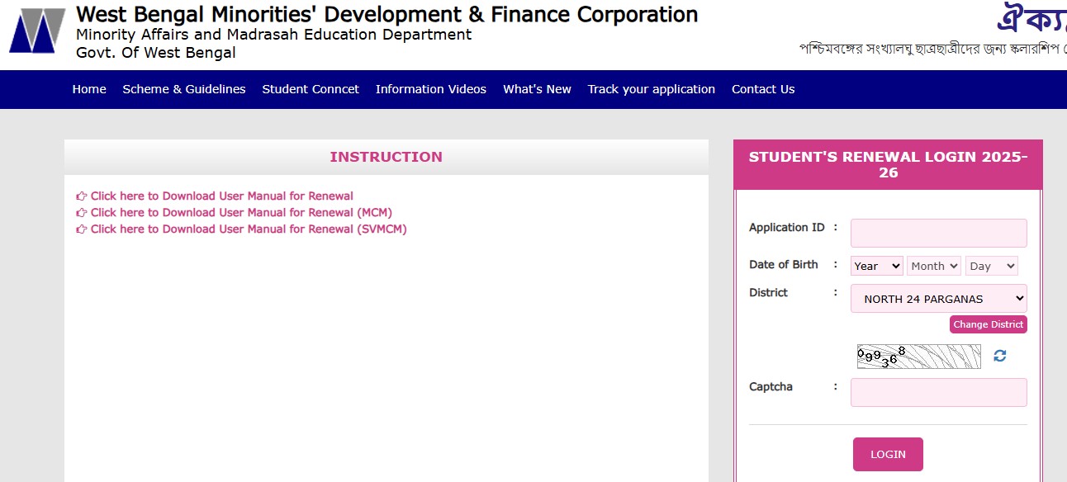Click Minority Affairs and Madrasah Education text
1067x482 pixels.
point(273,35)
